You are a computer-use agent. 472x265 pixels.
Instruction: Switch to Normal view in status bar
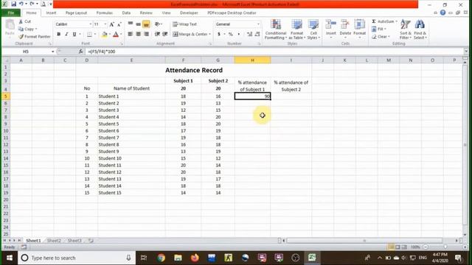pos(391,247)
